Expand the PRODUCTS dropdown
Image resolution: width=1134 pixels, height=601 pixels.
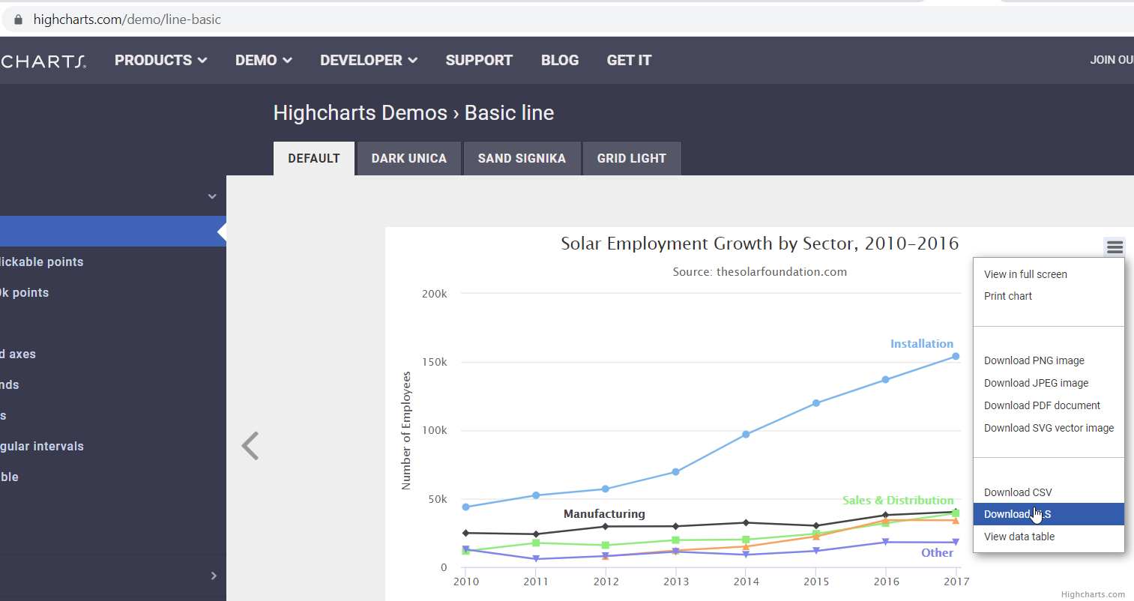pyautogui.click(x=160, y=60)
